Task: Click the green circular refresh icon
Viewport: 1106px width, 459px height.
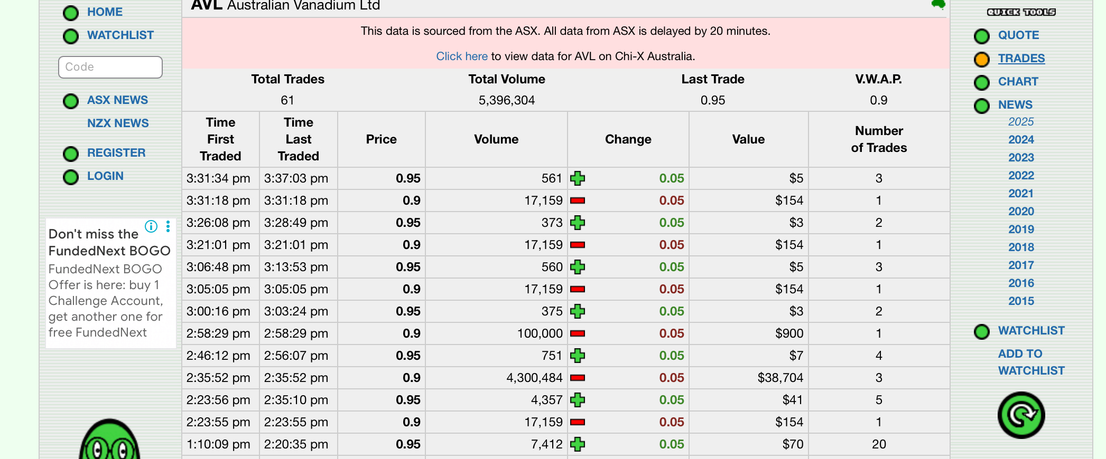Action: click(1021, 415)
